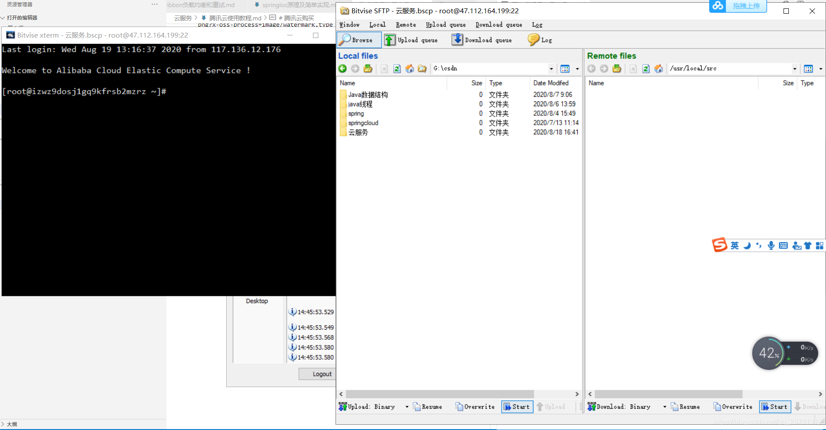Open the Remote menu
This screenshot has height=430, width=826.
(x=406, y=25)
